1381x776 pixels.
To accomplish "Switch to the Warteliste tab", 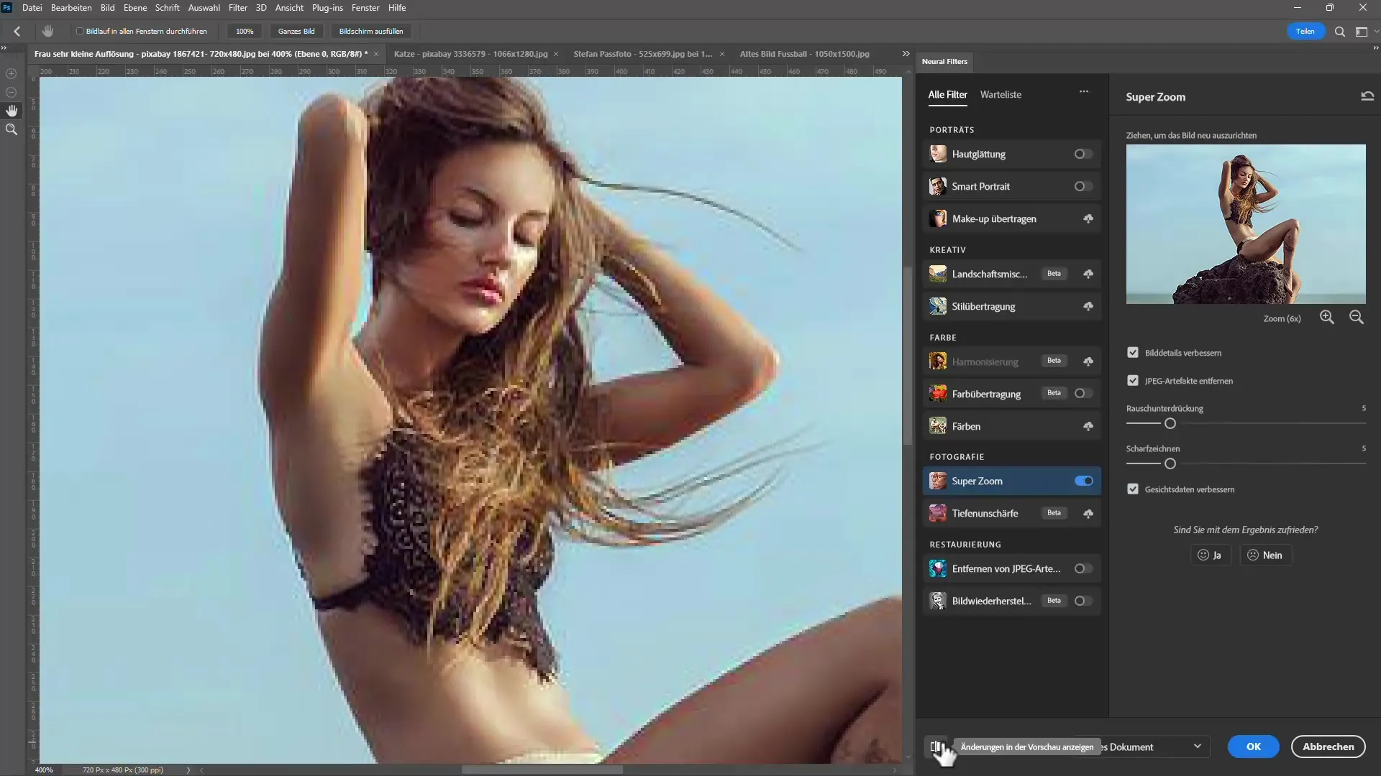I will pos(1001,95).
